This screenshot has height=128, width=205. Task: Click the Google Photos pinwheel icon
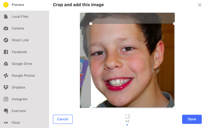pyautogui.click(x=6, y=76)
